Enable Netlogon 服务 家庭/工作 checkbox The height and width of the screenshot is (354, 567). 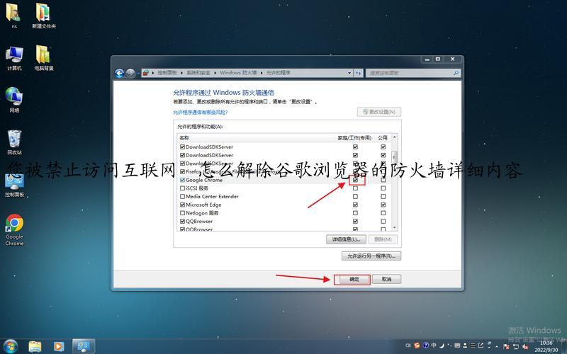[x=355, y=213]
